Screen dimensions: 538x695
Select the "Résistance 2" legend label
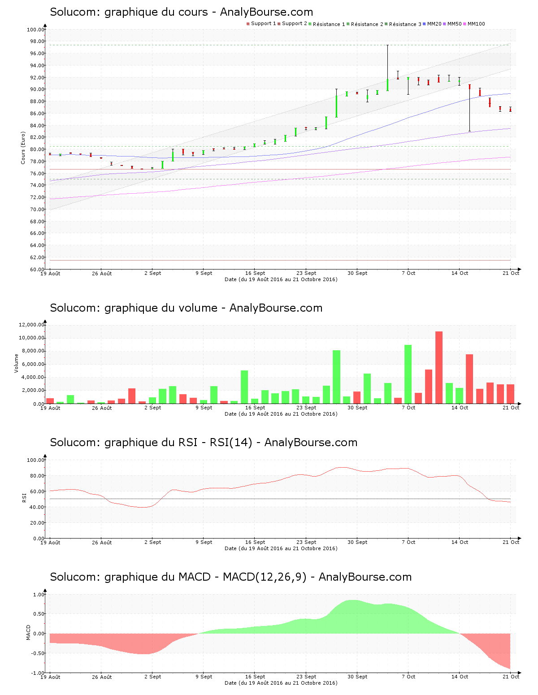(x=367, y=24)
